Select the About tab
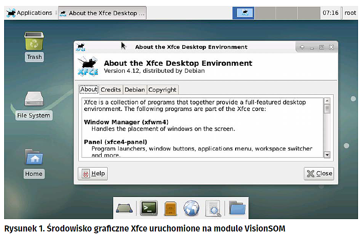The height and width of the screenshot is (237, 364). click(89, 90)
